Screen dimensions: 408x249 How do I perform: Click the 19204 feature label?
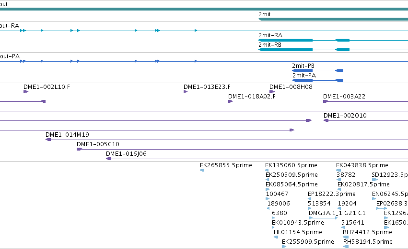tap(347, 204)
